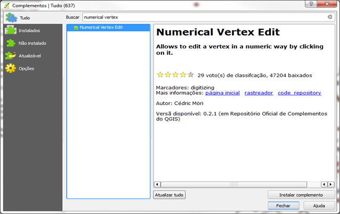The image size is (340, 214).
Task: Open Opções via the gear icon
Action: (10, 69)
